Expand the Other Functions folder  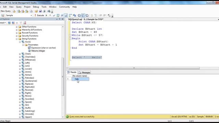point(17,27)
